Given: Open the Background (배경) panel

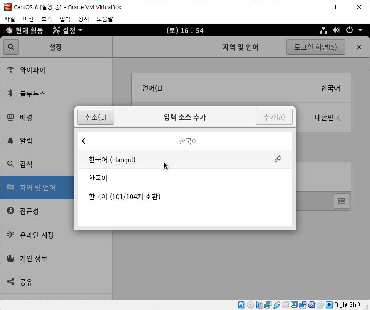Looking at the screenshot, I should click(x=37, y=117).
